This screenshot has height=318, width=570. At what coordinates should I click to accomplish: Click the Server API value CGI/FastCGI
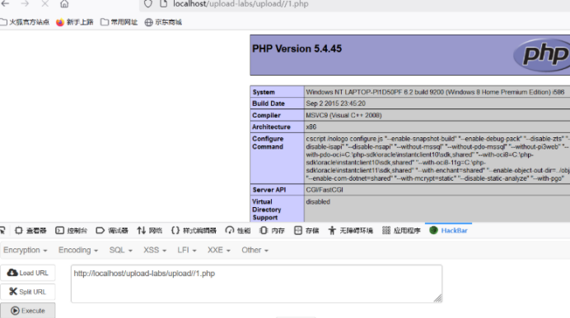325,190
